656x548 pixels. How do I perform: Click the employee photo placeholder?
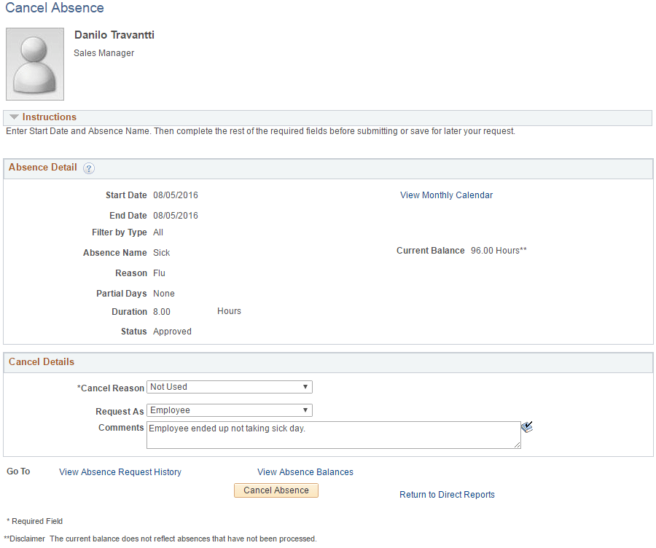click(x=34, y=63)
